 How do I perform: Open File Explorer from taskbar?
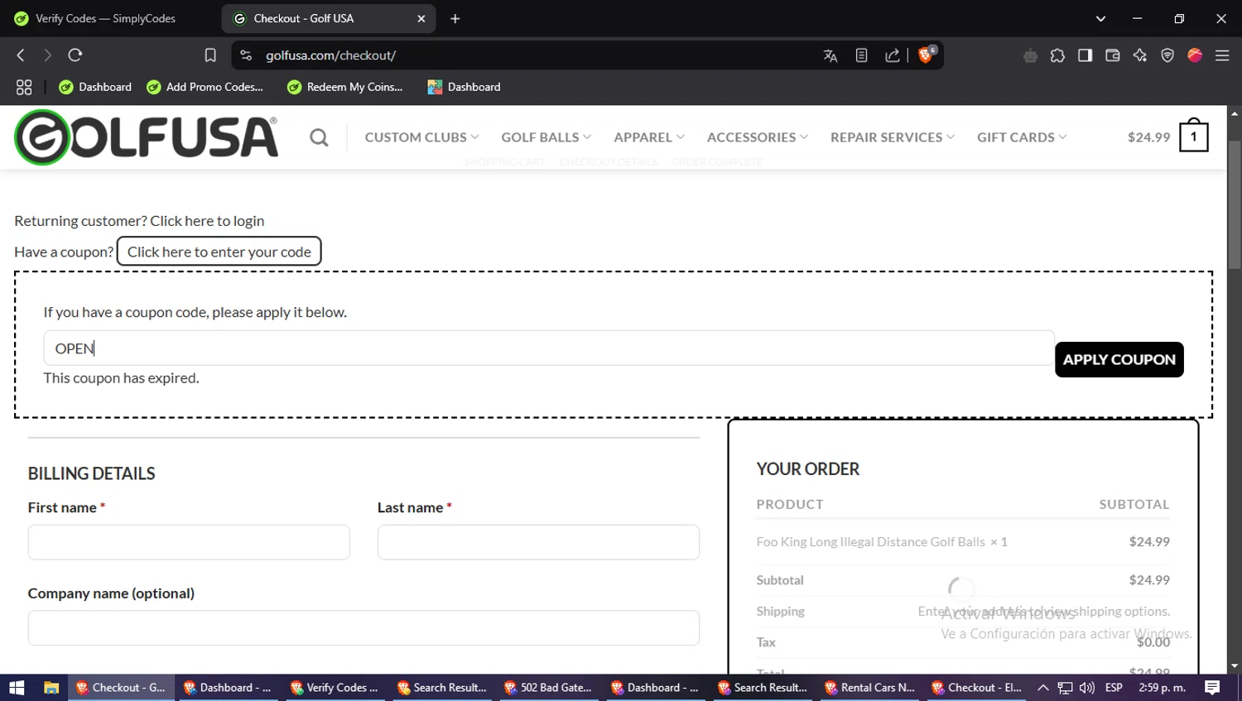(51, 688)
